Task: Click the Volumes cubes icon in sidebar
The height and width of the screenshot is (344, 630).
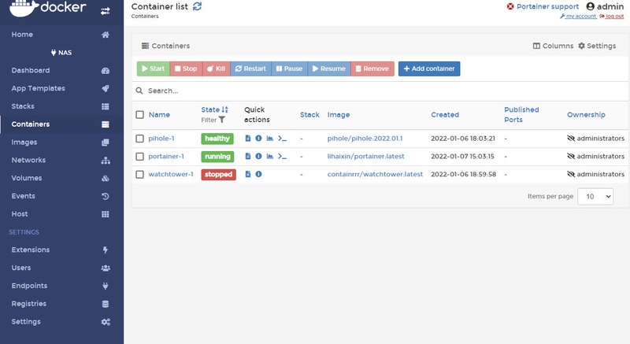Action: click(x=106, y=178)
